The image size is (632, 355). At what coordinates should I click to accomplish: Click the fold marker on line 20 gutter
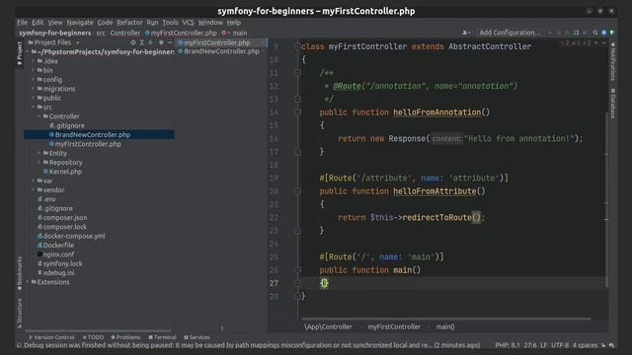click(297, 191)
